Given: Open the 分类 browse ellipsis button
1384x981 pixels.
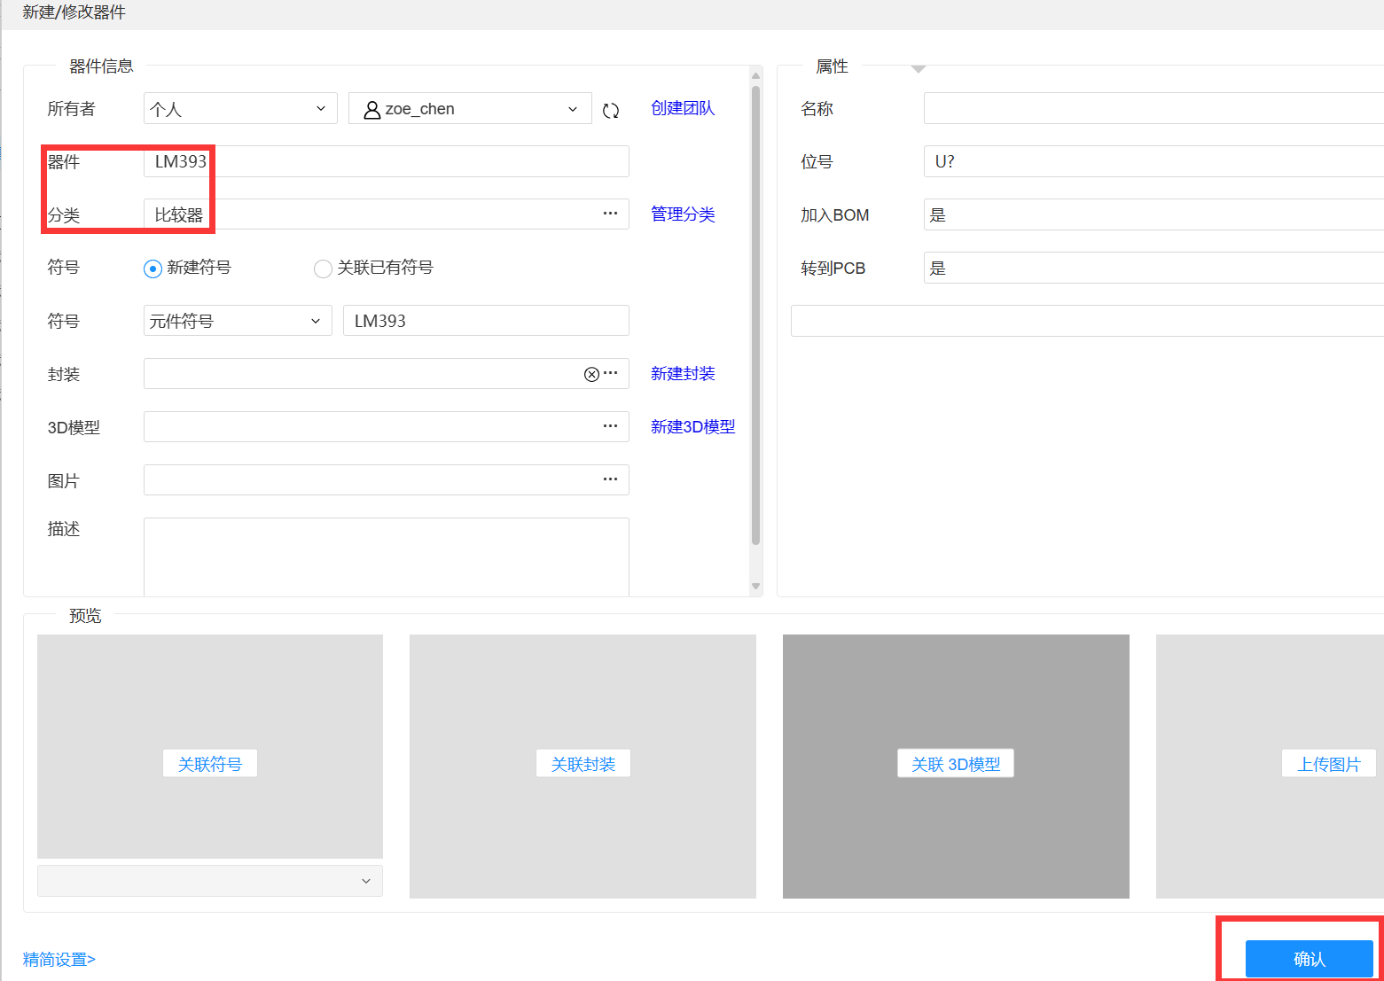Looking at the screenshot, I should coord(610,214).
